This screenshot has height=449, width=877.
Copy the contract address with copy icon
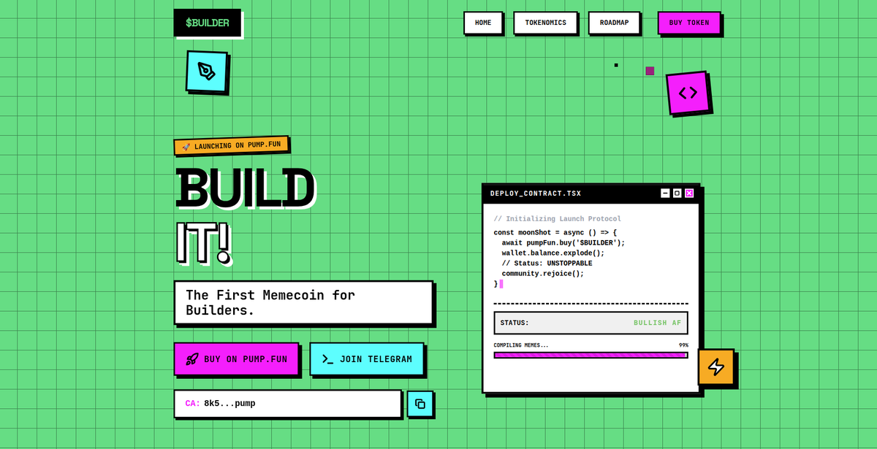coord(420,404)
